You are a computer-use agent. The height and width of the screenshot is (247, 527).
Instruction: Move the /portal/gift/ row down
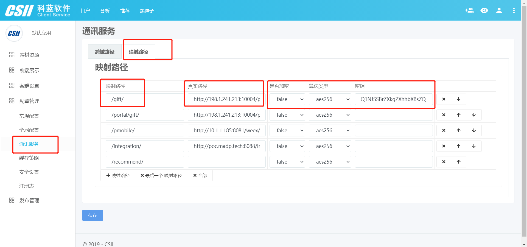[x=474, y=115]
